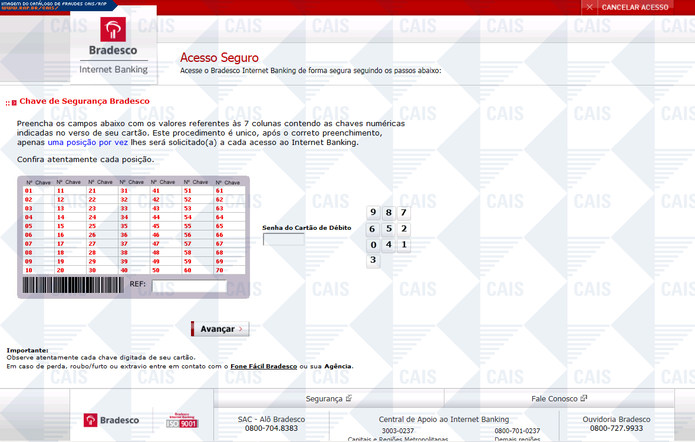Click Cancelar Acesso in the top bar
The width and height of the screenshot is (695, 442).
coord(635,7)
